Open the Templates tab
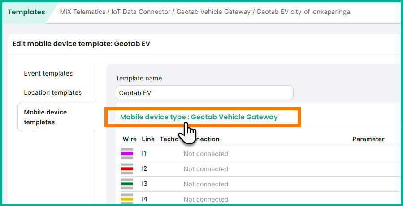The height and width of the screenshot is (206, 403). pos(26,12)
